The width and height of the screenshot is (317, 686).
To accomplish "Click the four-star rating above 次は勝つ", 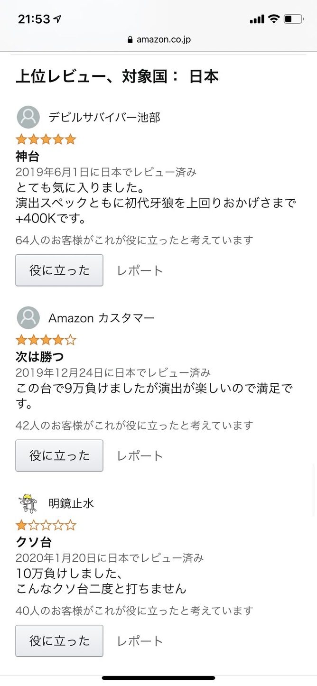I will coord(46,340).
